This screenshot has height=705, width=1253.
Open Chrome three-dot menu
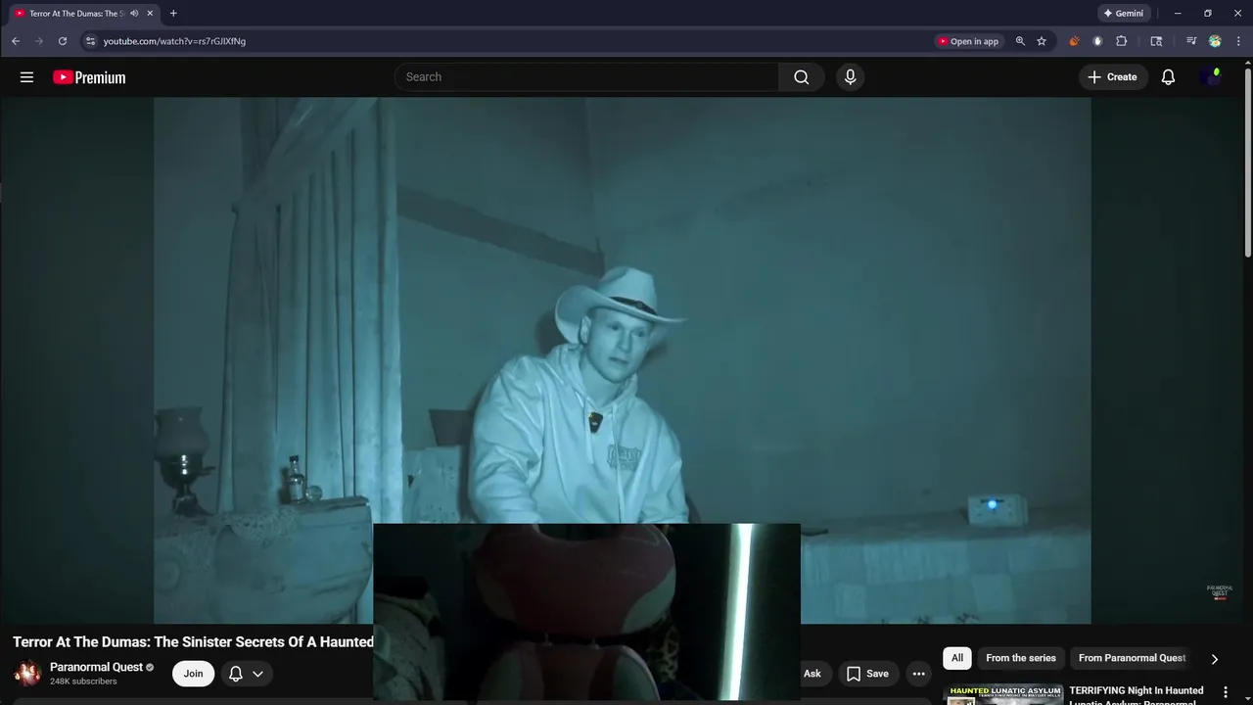click(x=1238, y=41)
